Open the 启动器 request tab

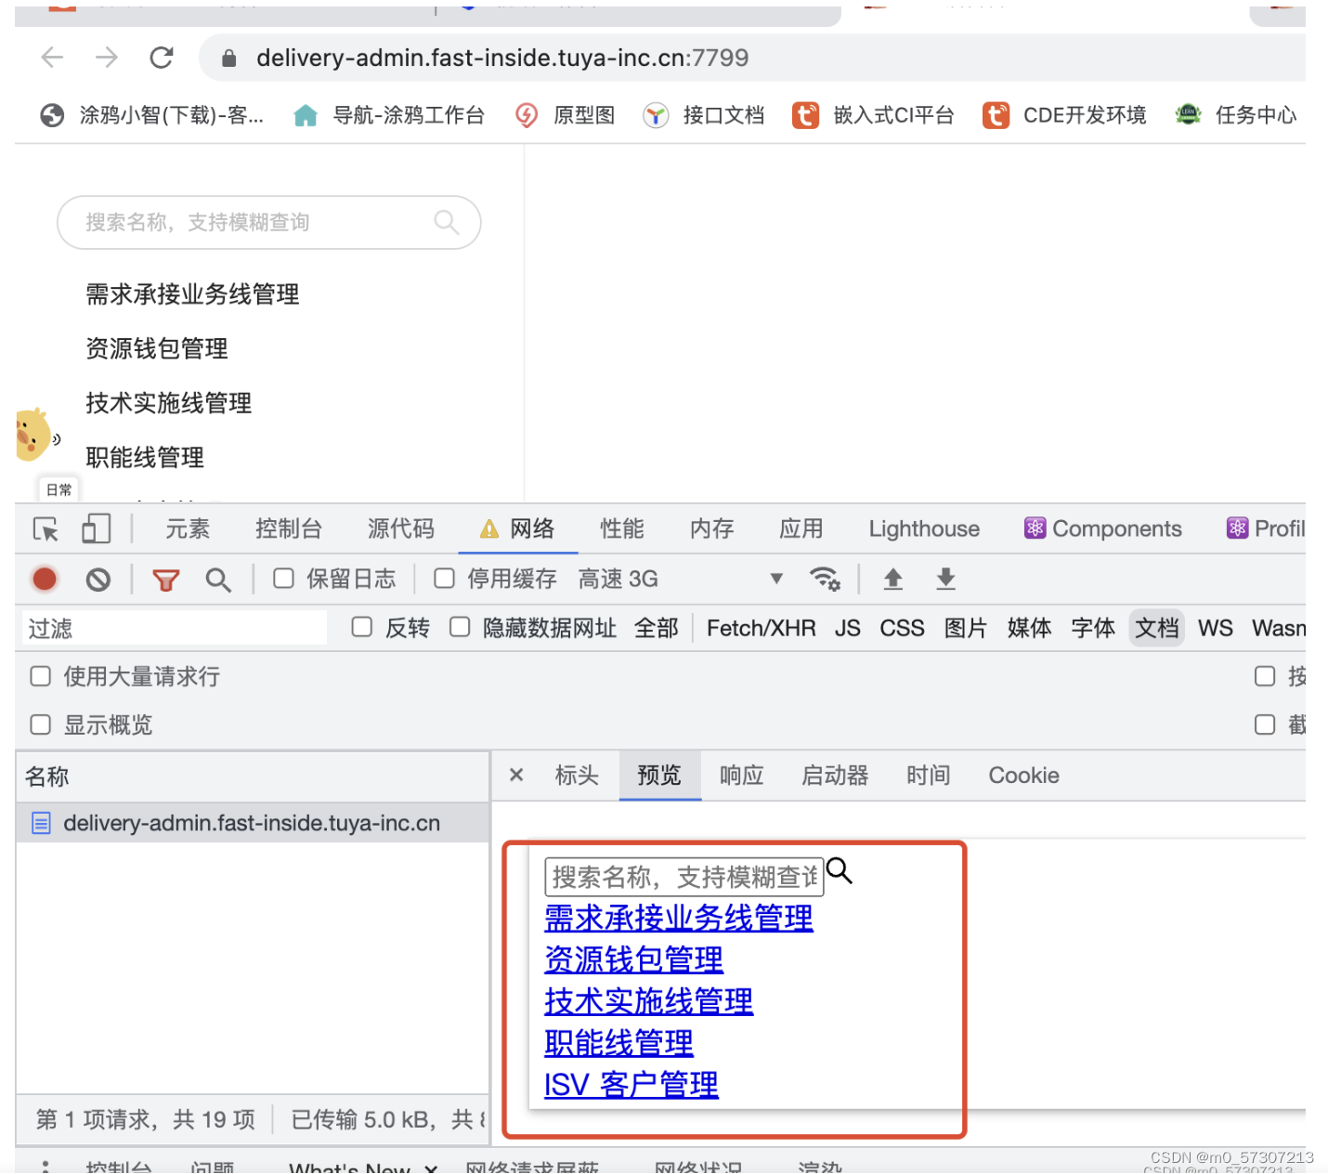click(835, 776)
